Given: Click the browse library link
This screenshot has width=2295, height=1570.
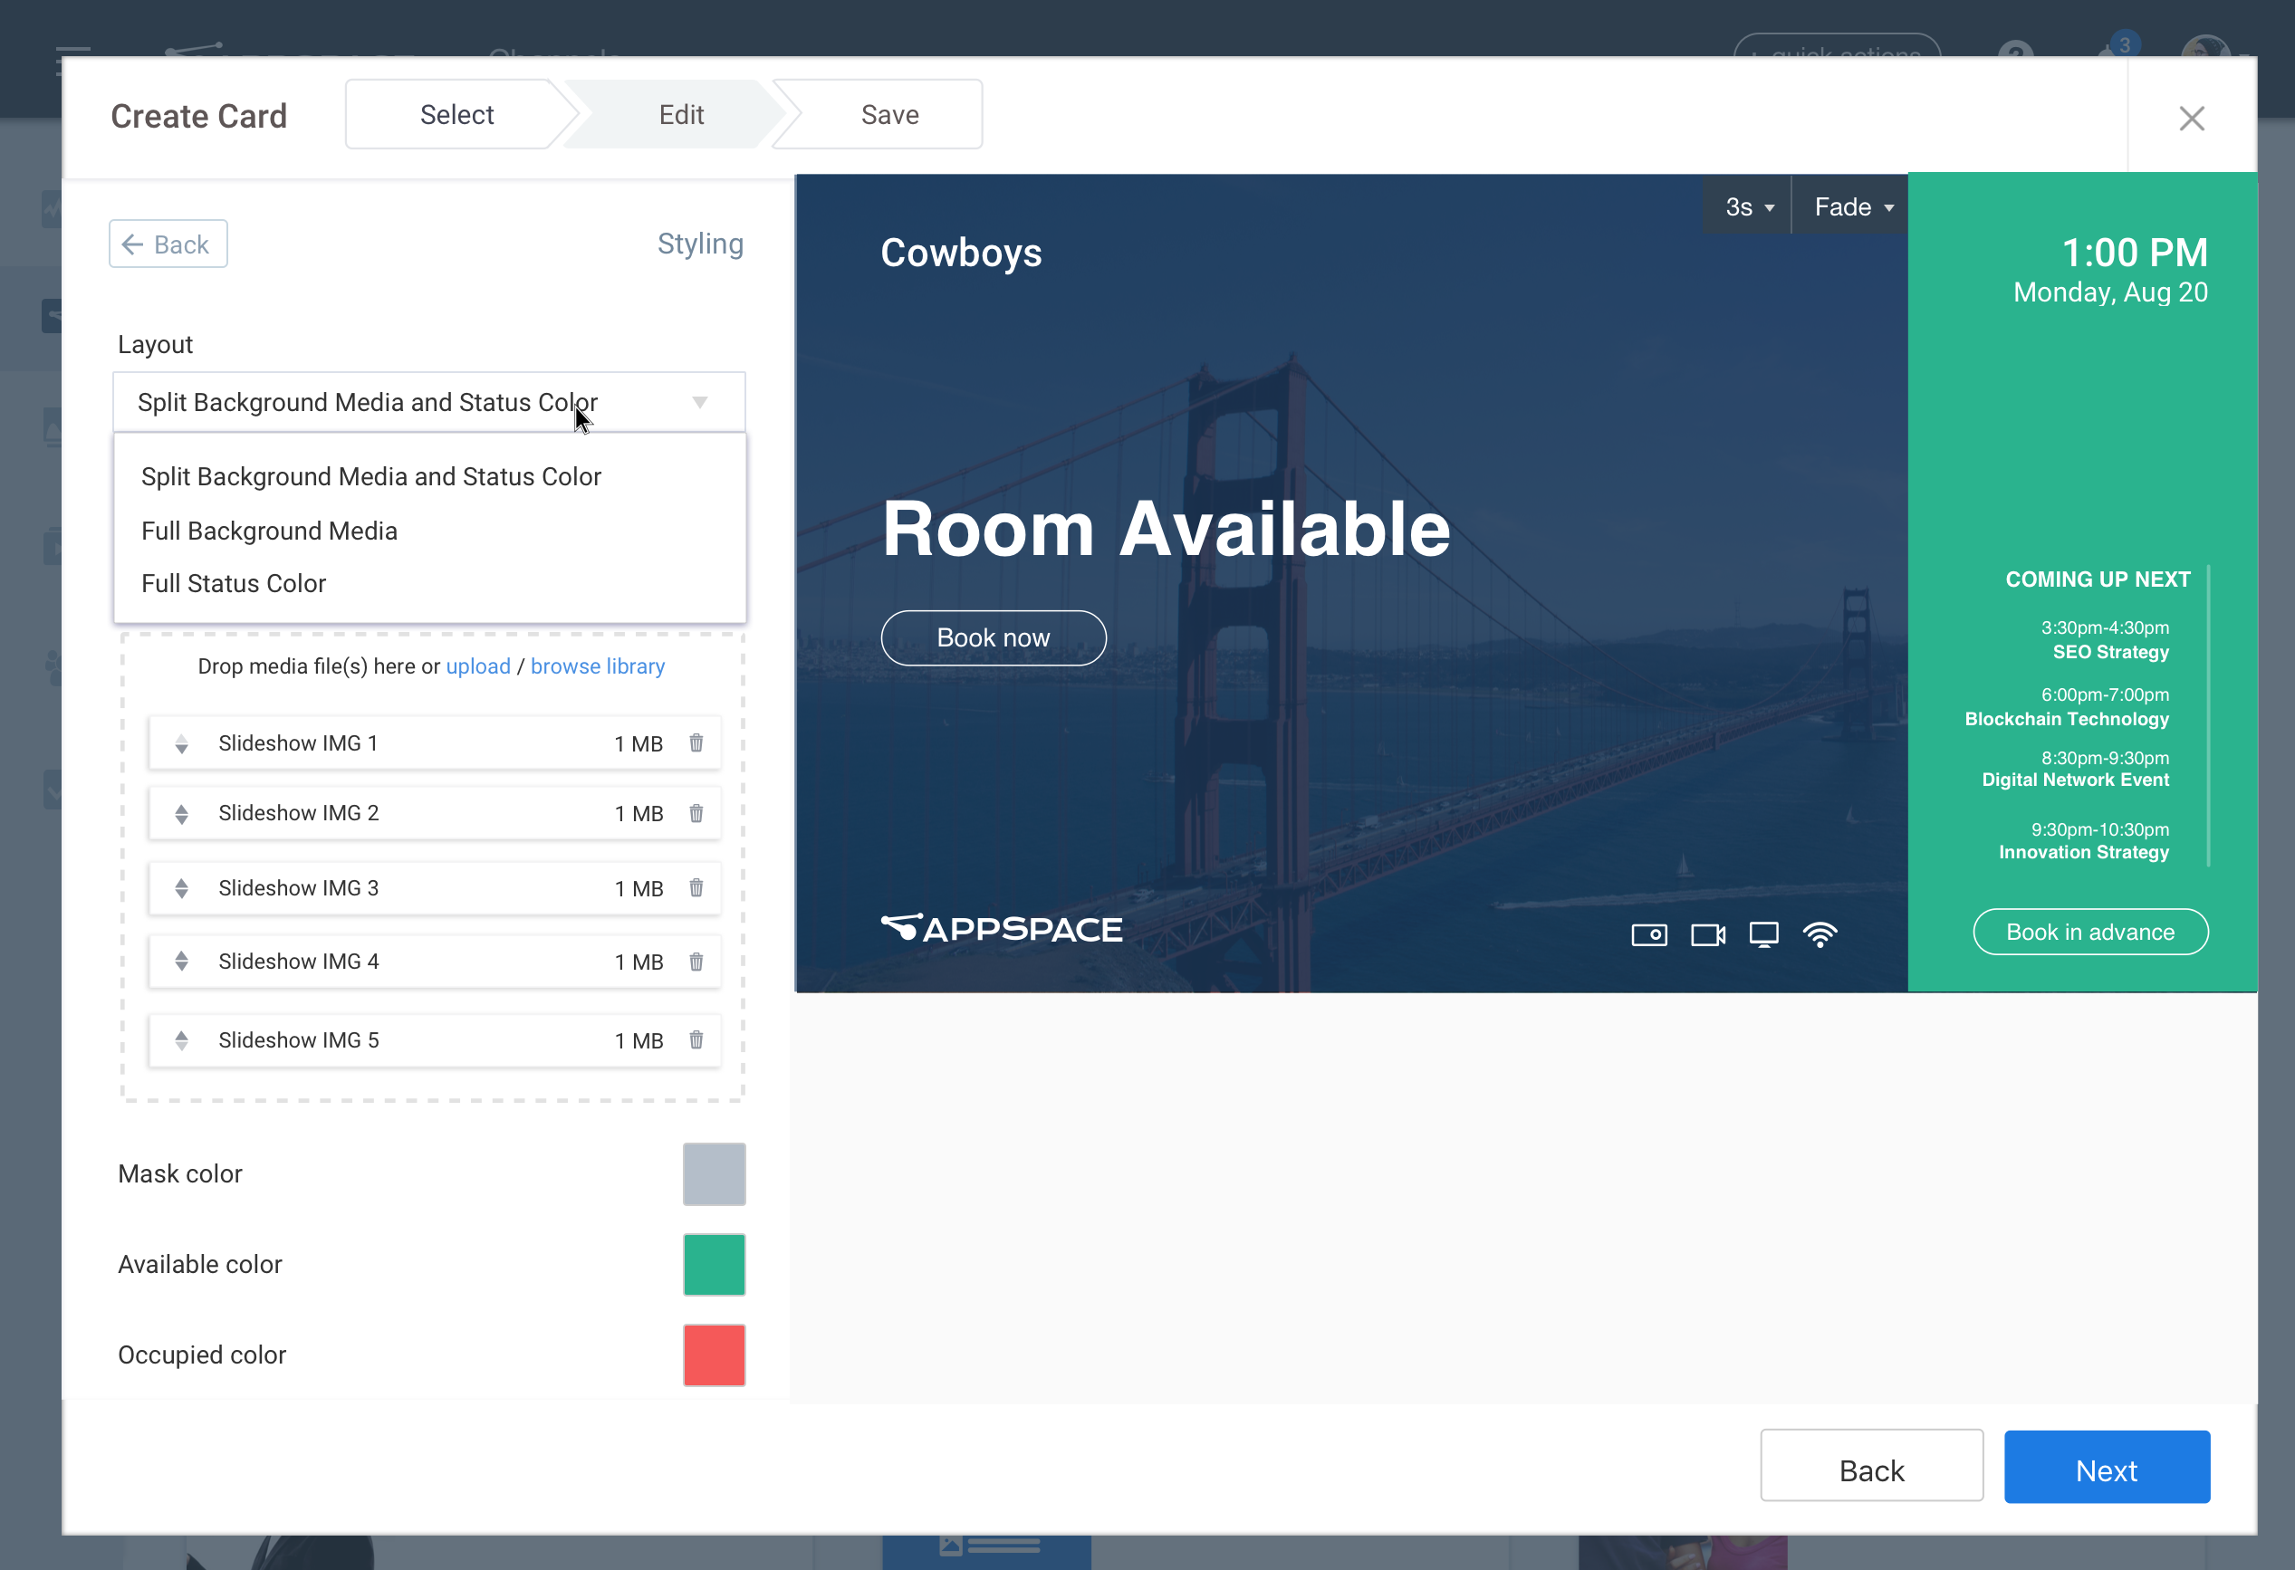Looking at the screenshot, I should coord(598,665).
